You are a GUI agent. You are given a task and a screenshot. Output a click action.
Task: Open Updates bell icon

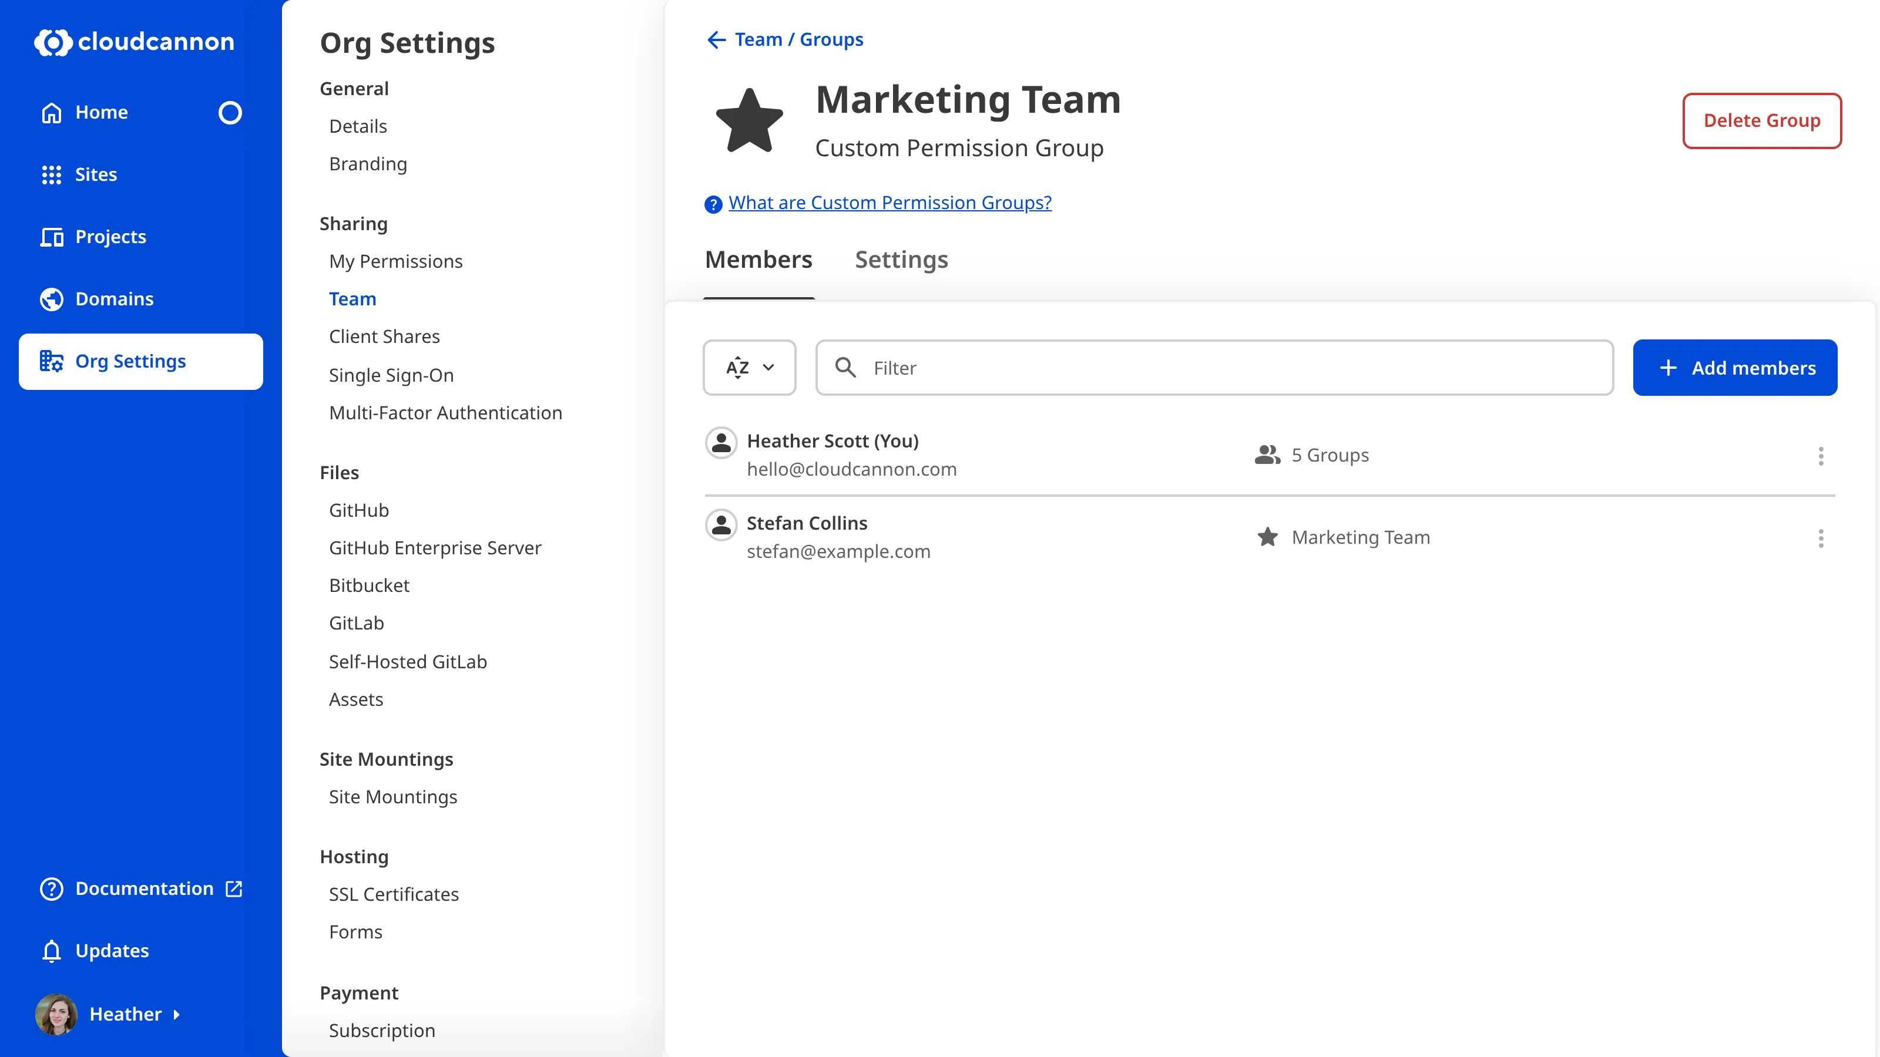[51, 951]
